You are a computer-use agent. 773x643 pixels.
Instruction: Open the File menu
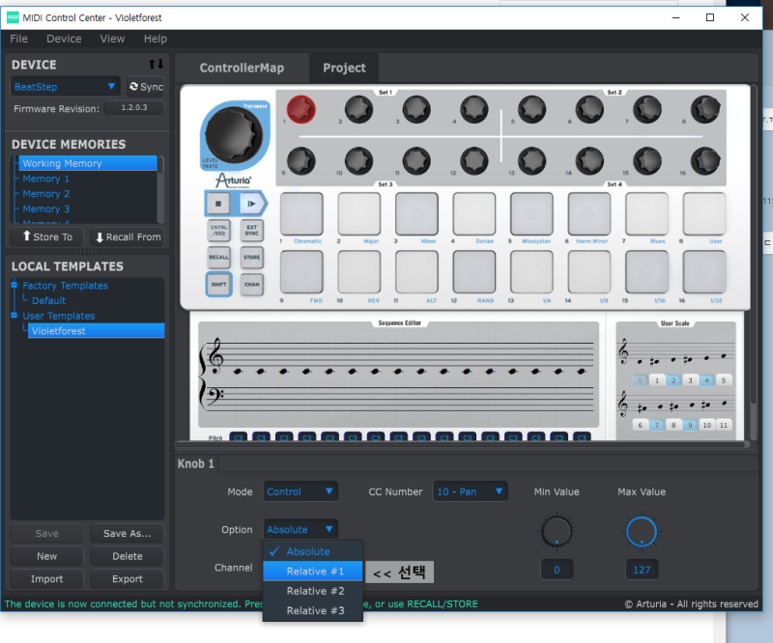point(18,39)
